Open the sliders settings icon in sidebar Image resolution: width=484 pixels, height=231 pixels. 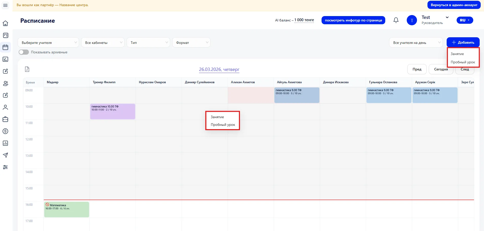click(5, 167)
